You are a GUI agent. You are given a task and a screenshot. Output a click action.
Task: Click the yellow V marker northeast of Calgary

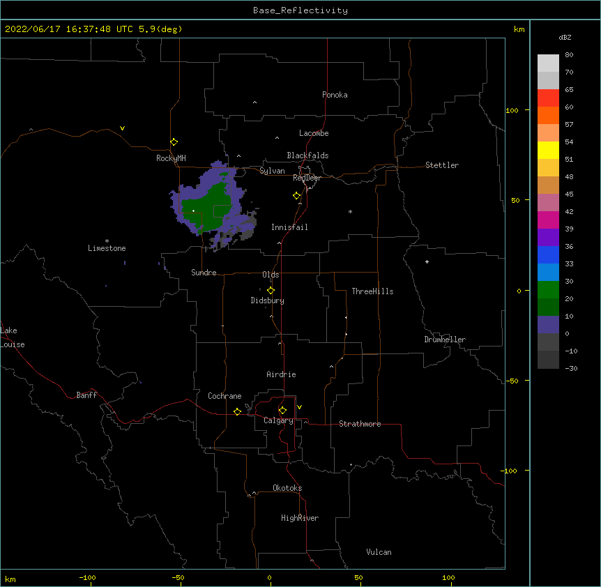299,407
